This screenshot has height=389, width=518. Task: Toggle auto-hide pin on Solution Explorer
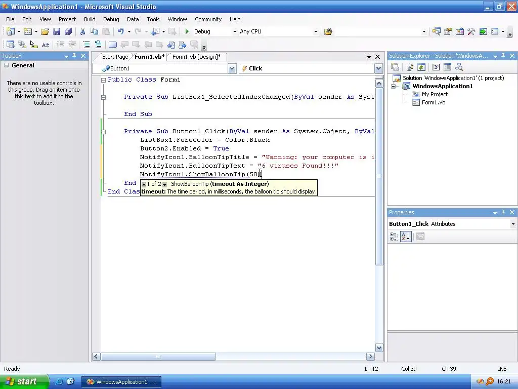click(503, 56)
